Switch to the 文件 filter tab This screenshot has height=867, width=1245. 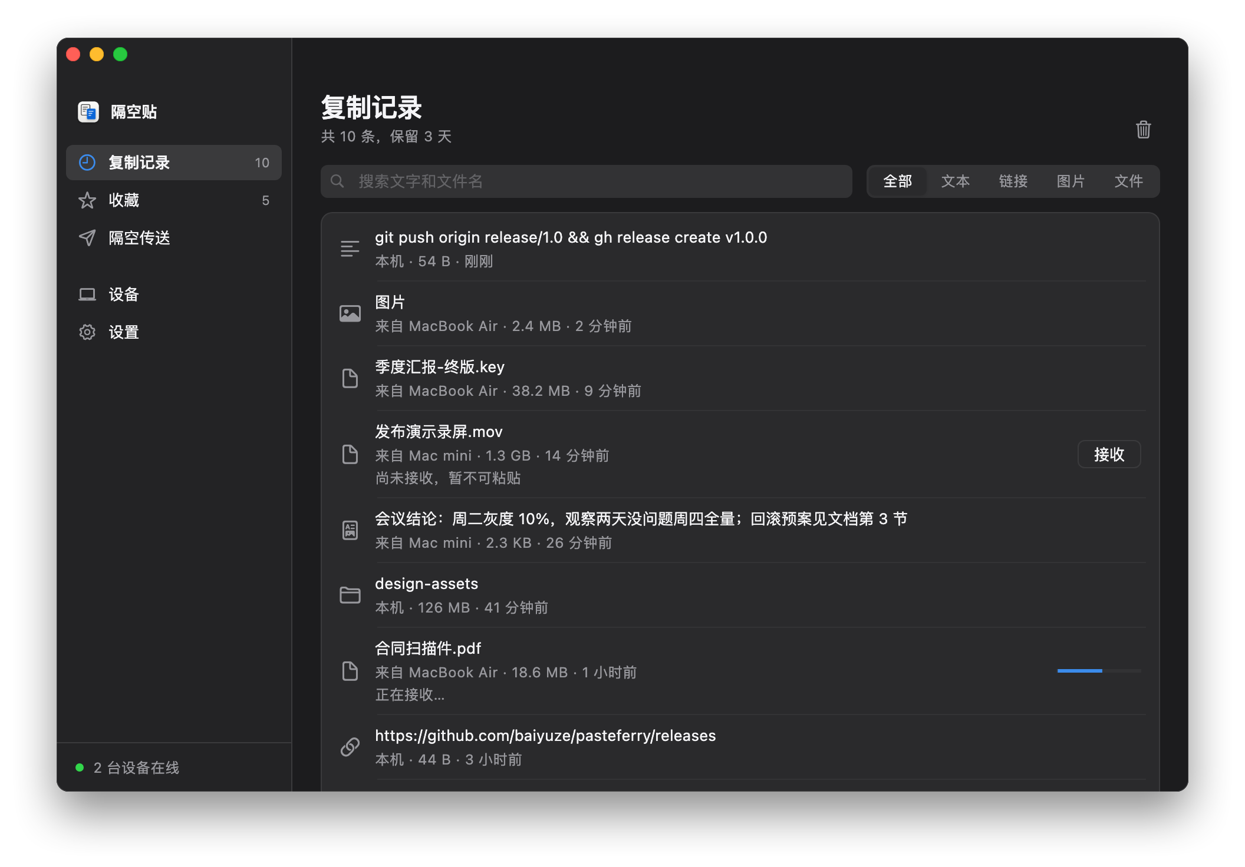[1128, 181]
